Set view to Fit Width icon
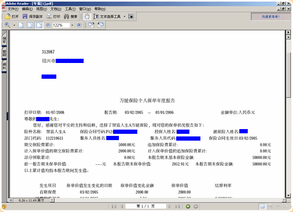Viewport: 293px width, 212px height. point(39,25)
